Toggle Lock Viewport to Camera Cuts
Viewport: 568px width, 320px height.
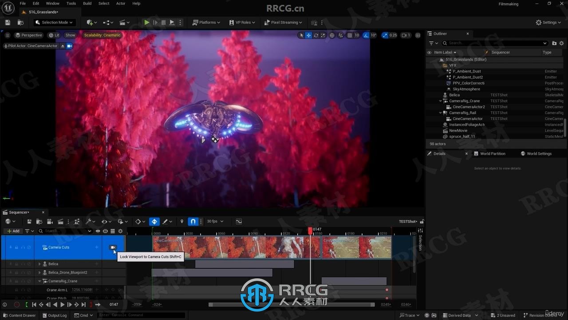[x=113, y=248]
